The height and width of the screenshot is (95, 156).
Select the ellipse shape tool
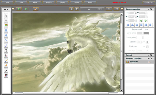click(x=6, y=35)
